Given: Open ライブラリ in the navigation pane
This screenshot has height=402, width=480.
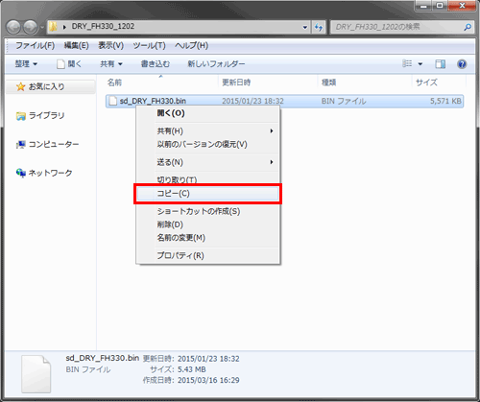Looking at the screenshot, I should [x=40, y=116].
